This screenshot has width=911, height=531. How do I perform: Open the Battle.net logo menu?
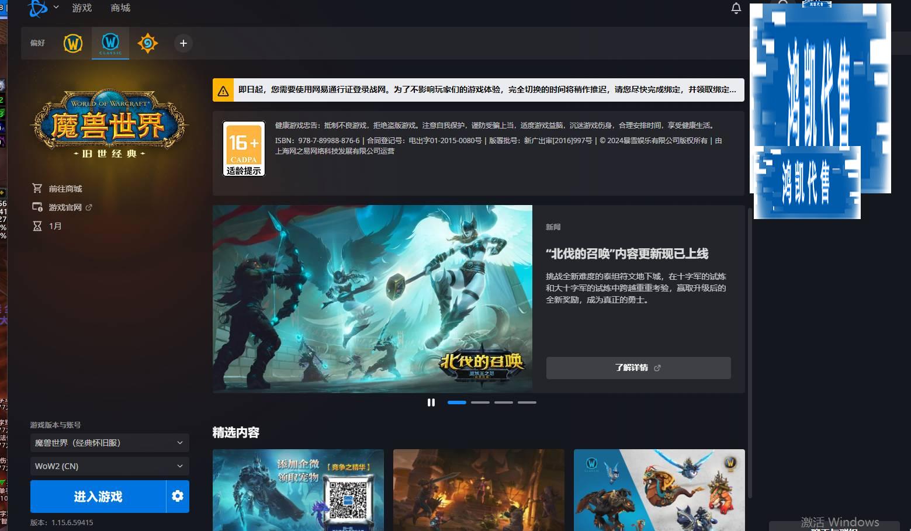coord(38,8)
